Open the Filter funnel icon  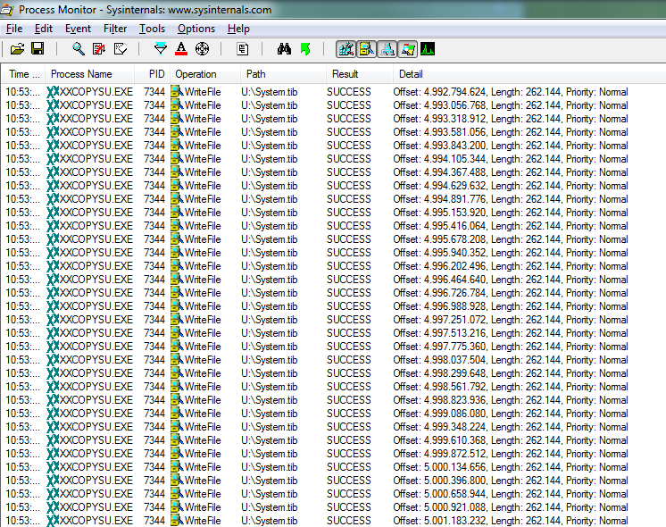[161, 49]
